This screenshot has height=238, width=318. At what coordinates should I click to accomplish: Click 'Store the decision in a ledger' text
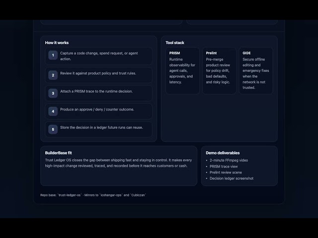tap(101, 127)
